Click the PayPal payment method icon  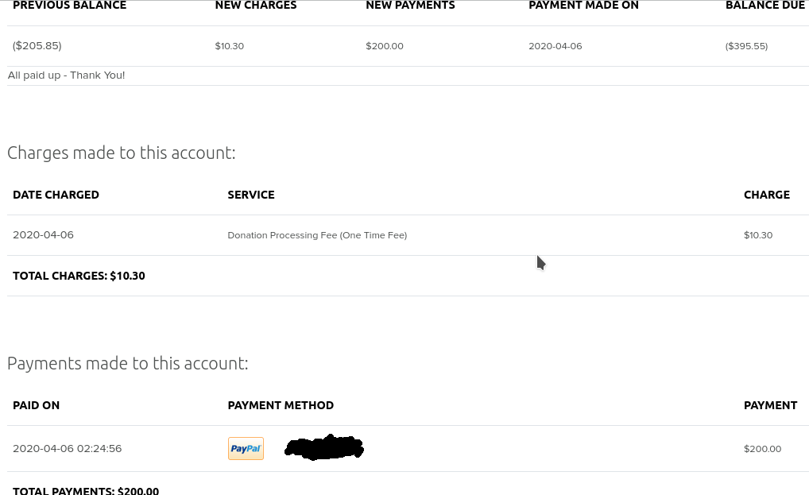[x=246, y=448]
